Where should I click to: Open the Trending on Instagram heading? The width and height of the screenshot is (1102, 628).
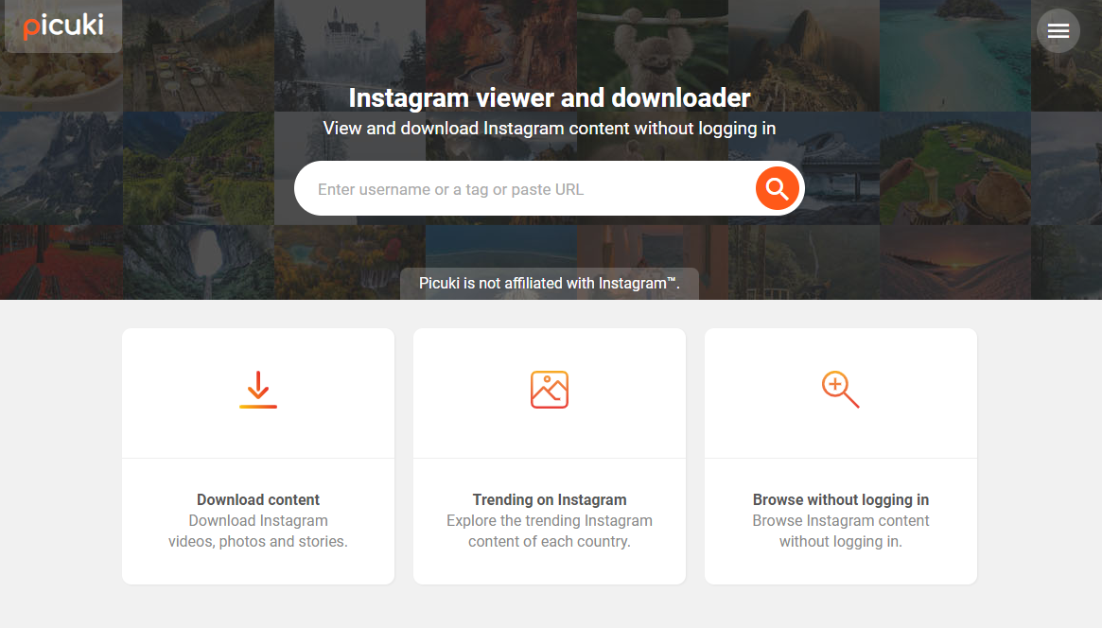tap(550, 499)
